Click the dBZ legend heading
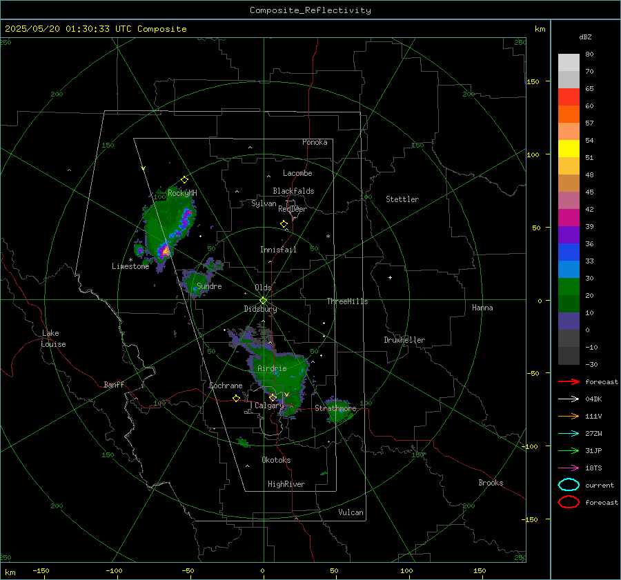Screen dimensions: 621x580 click(x=585, y=37)
